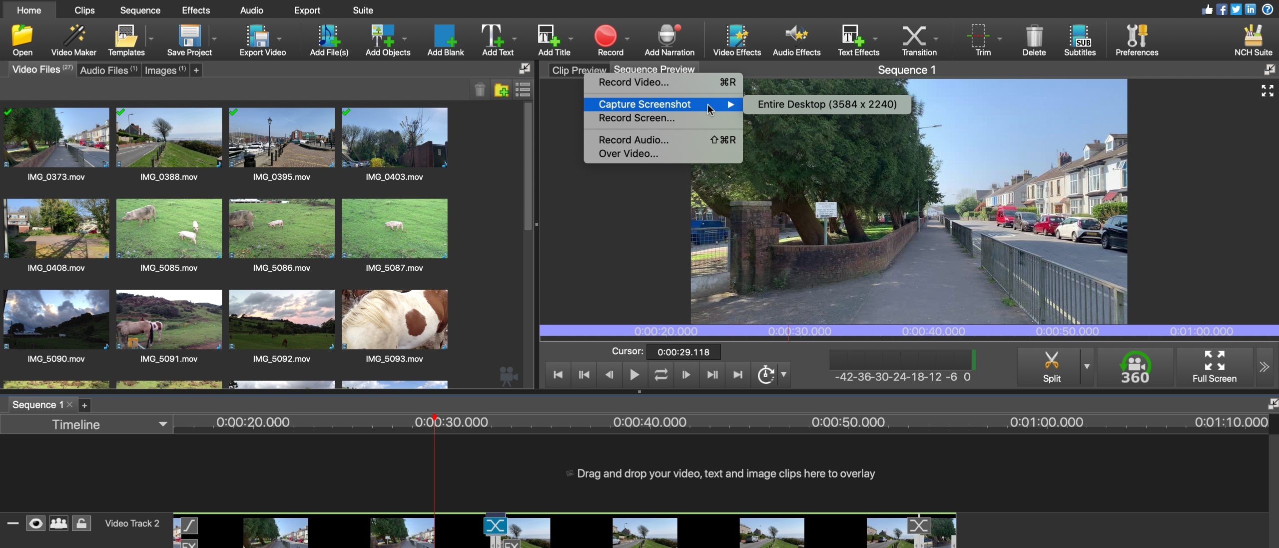Image resolution: width=1279 pixels, height=548 pixels.
Task: Switch to Sequence Preview tab
Action: [x=653, y=68]
